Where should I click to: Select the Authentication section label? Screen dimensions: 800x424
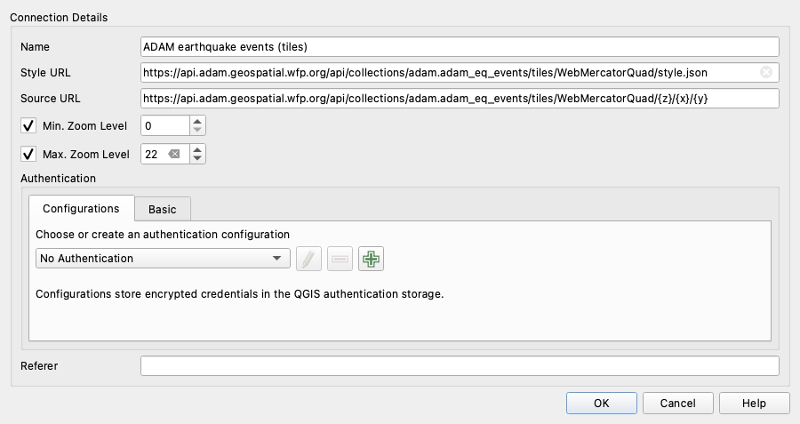point(58,178)
